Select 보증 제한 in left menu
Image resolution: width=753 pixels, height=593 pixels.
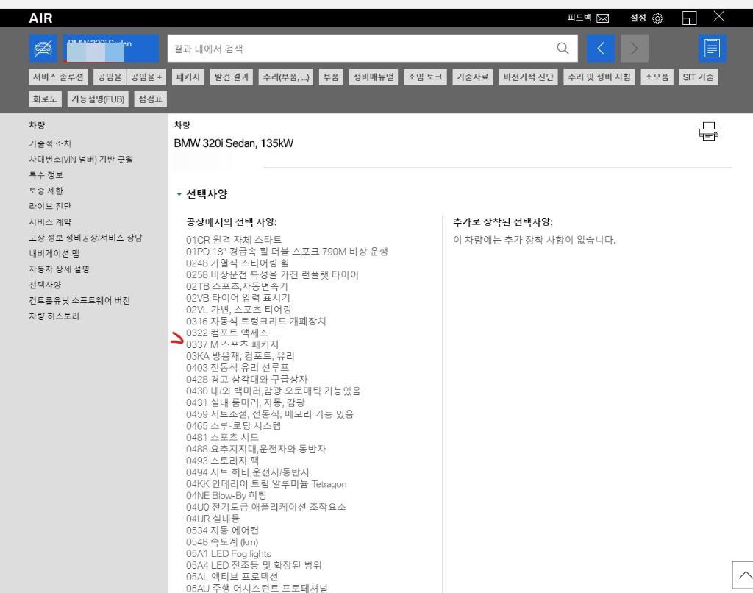coord(46,191)
